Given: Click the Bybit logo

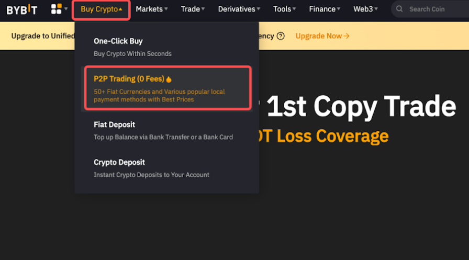Looking at the screenshot, I should click(22, 9).
